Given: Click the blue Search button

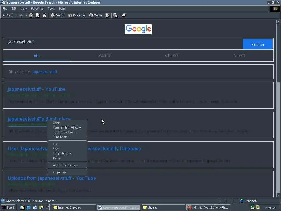Looking at the screenshot, I should tap(258, 44).
